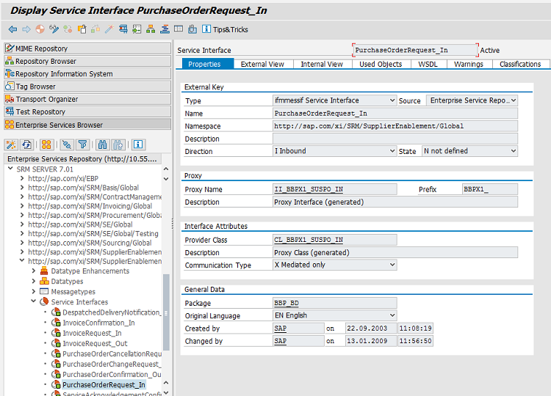
Task: Click the Refresh icon in browser toolbar
Action: coord(27,144)
